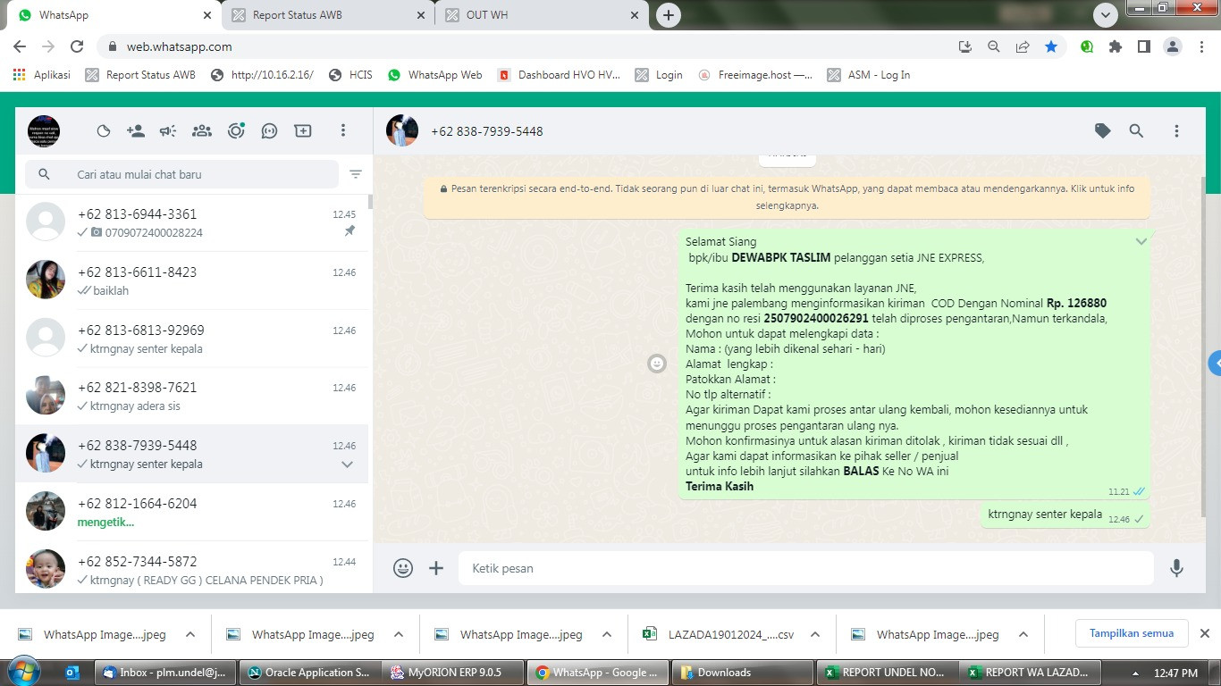The height and width of the screenshot is (686, 1221).
Task: Click the 'Ketik pesan' message input
Action: click(x=806, y=568)
